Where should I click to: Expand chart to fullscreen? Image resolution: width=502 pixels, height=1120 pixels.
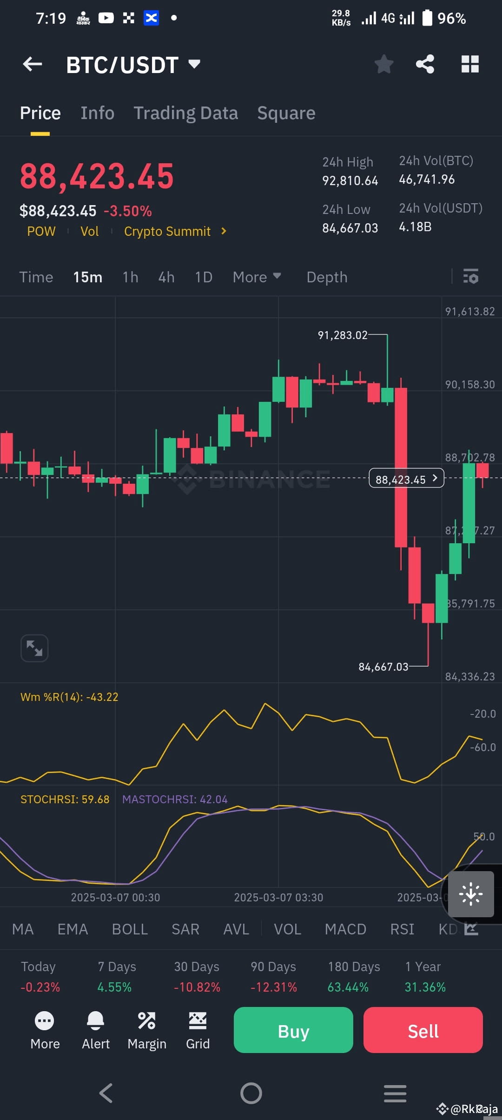34,648
